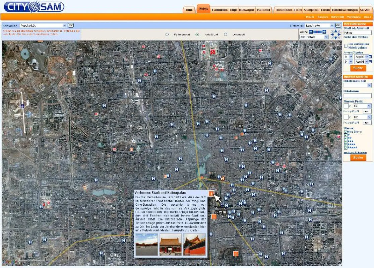
Task: Open the Presse link
Action: pyautogui.click(x=310, y=17)
